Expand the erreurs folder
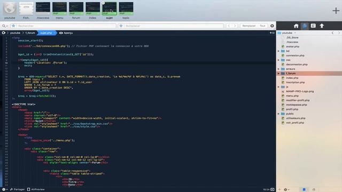This screenshot has height=192, width=342. coord(278,69)
